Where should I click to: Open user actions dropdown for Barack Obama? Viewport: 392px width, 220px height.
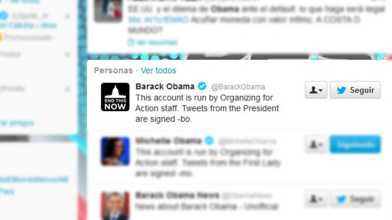[316, 90]
